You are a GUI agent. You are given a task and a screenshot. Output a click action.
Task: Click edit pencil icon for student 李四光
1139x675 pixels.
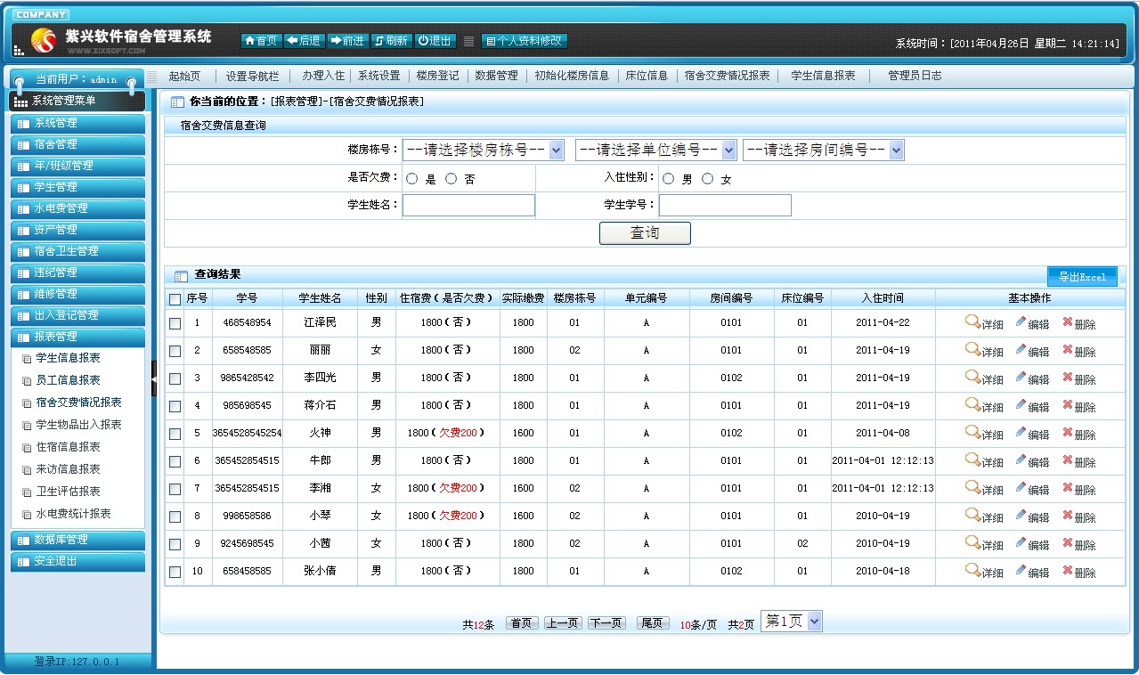[x=1021, y=378]
